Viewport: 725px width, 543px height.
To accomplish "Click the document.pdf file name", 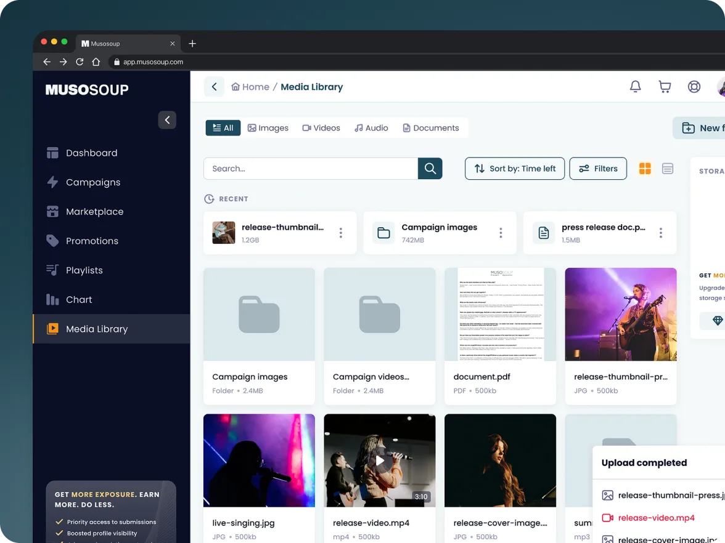I will (x=482, y=377).
